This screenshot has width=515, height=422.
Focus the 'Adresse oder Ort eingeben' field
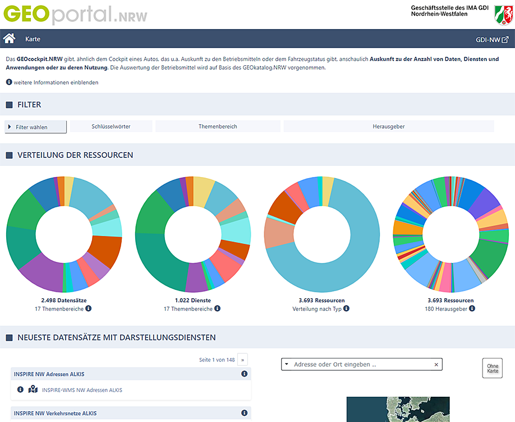pyautogui.click(x=362, y=364)
